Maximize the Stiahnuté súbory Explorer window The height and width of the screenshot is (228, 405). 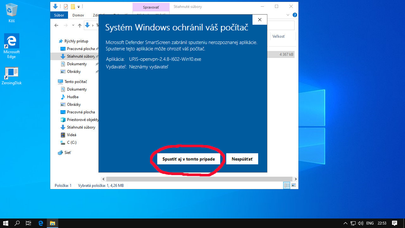(x=277, y=6)
